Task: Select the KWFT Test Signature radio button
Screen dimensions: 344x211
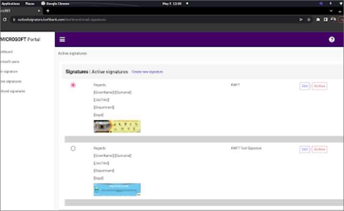Action: (x=73, y=148)
